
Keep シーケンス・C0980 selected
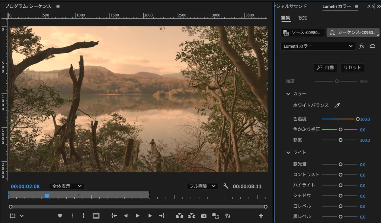(353, 32)
